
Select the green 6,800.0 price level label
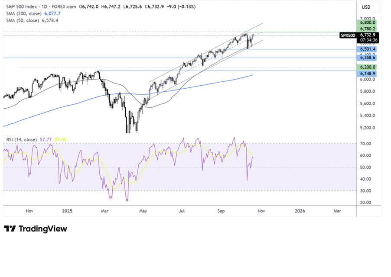point(368,23)
